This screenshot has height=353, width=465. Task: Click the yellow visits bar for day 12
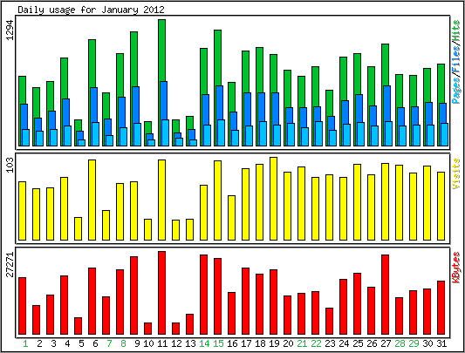click(x=176, y=230)
